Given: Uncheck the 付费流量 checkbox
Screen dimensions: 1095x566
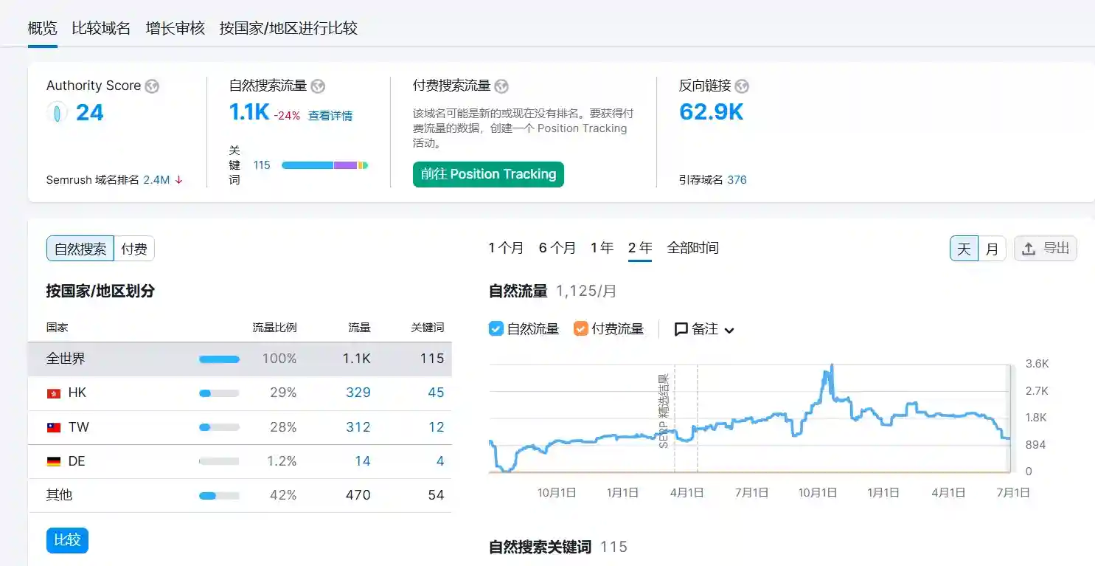Looking at the screenshot, I should (x=580, y=328).
